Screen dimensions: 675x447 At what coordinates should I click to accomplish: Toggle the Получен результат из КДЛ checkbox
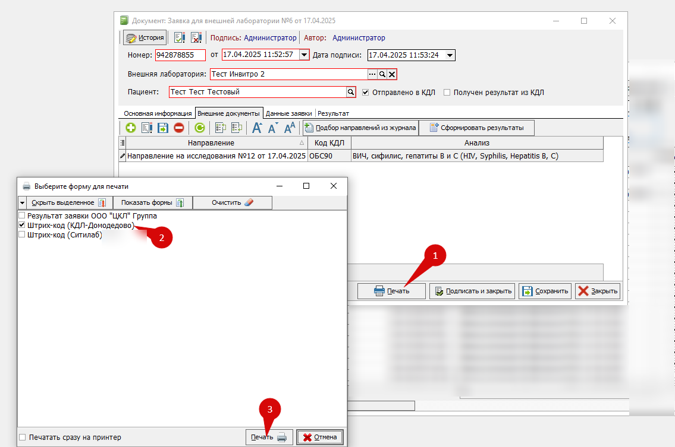coord(447,93)
